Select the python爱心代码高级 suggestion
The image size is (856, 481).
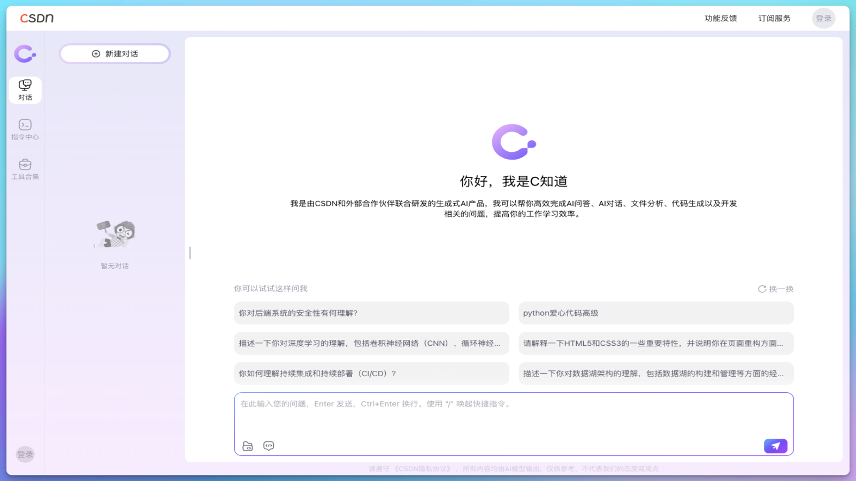click(656, 313)
